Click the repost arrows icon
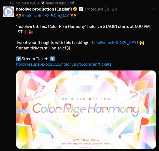Image resolution: width=159 pixels, height=151 pixels. (x=12, y=3)
